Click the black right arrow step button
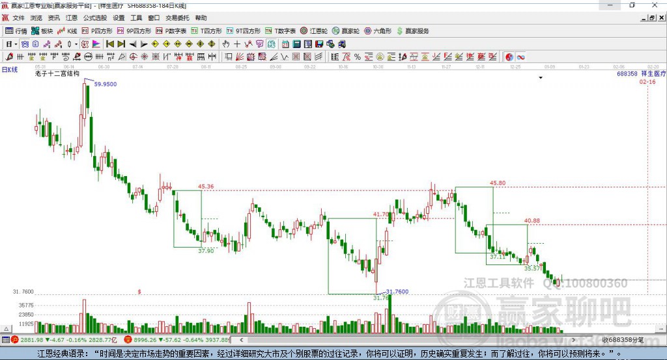 click(x=144, y=44)
